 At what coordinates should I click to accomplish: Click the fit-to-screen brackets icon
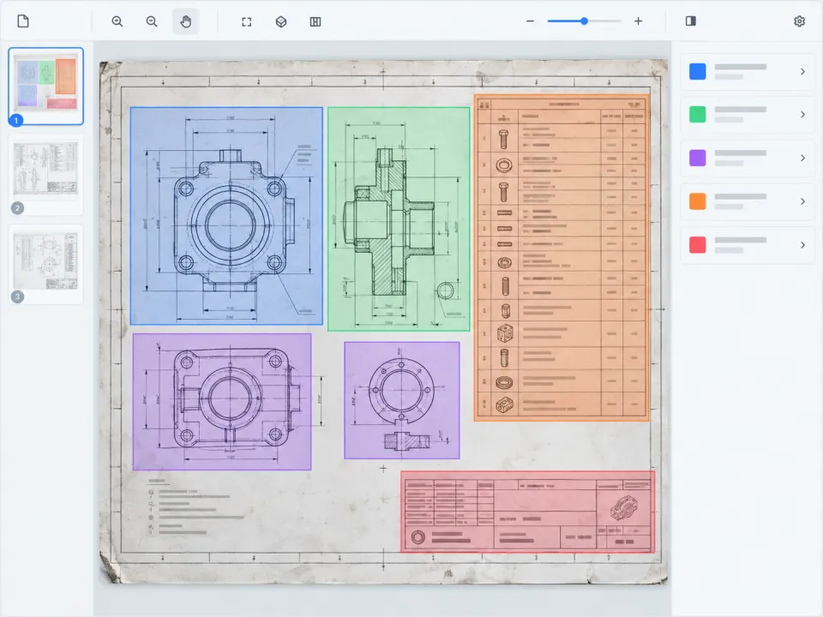247,21
